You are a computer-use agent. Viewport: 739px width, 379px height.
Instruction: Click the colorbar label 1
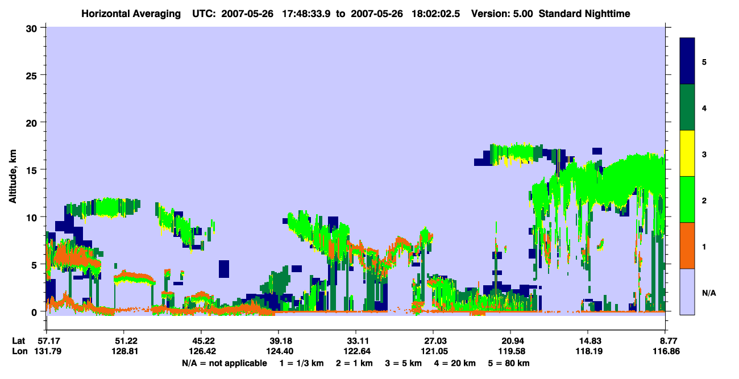coord(704,247)
